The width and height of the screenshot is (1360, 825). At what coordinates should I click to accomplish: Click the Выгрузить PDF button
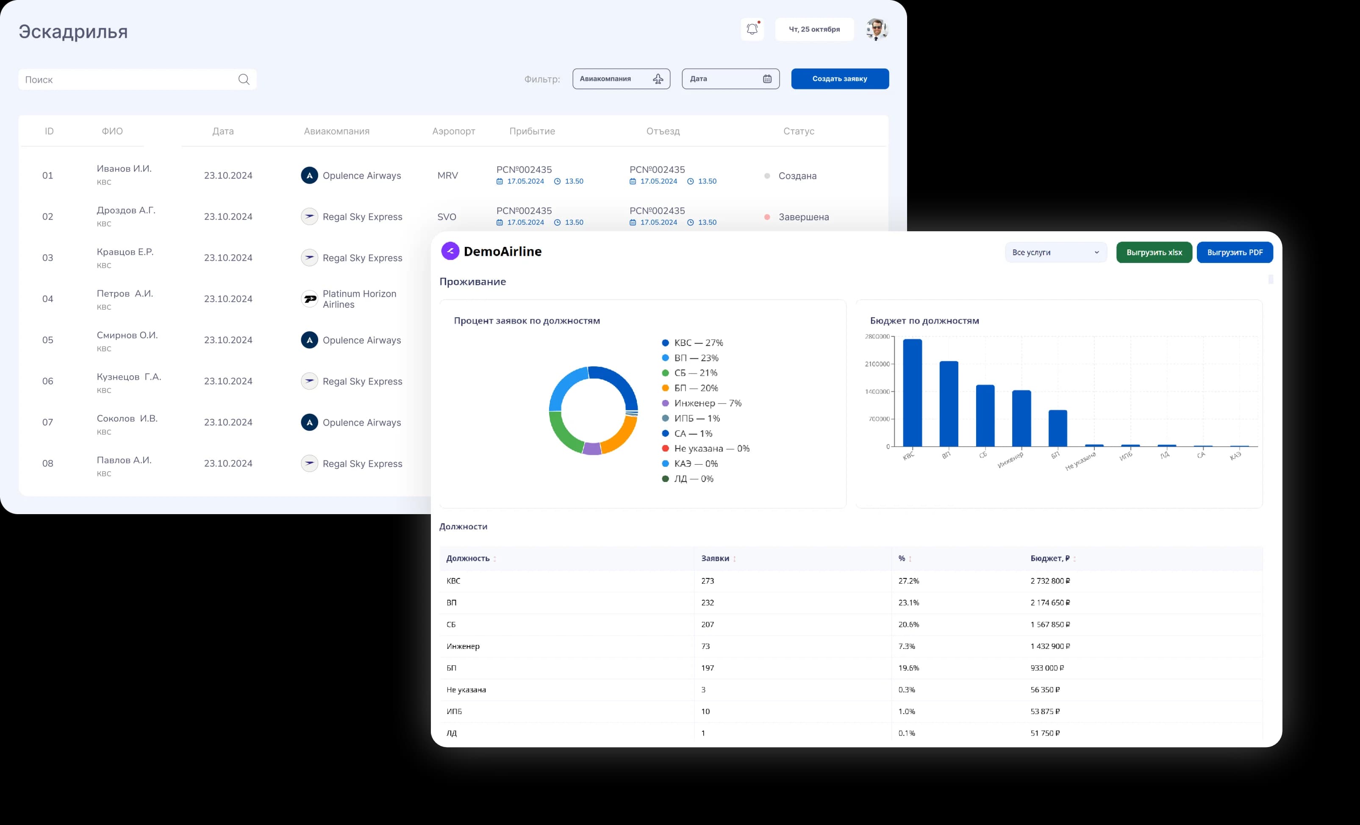[1234, 252]
